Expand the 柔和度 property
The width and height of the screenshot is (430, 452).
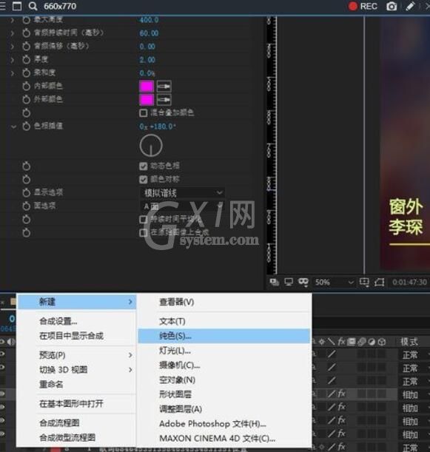click(x=13, y=73)
